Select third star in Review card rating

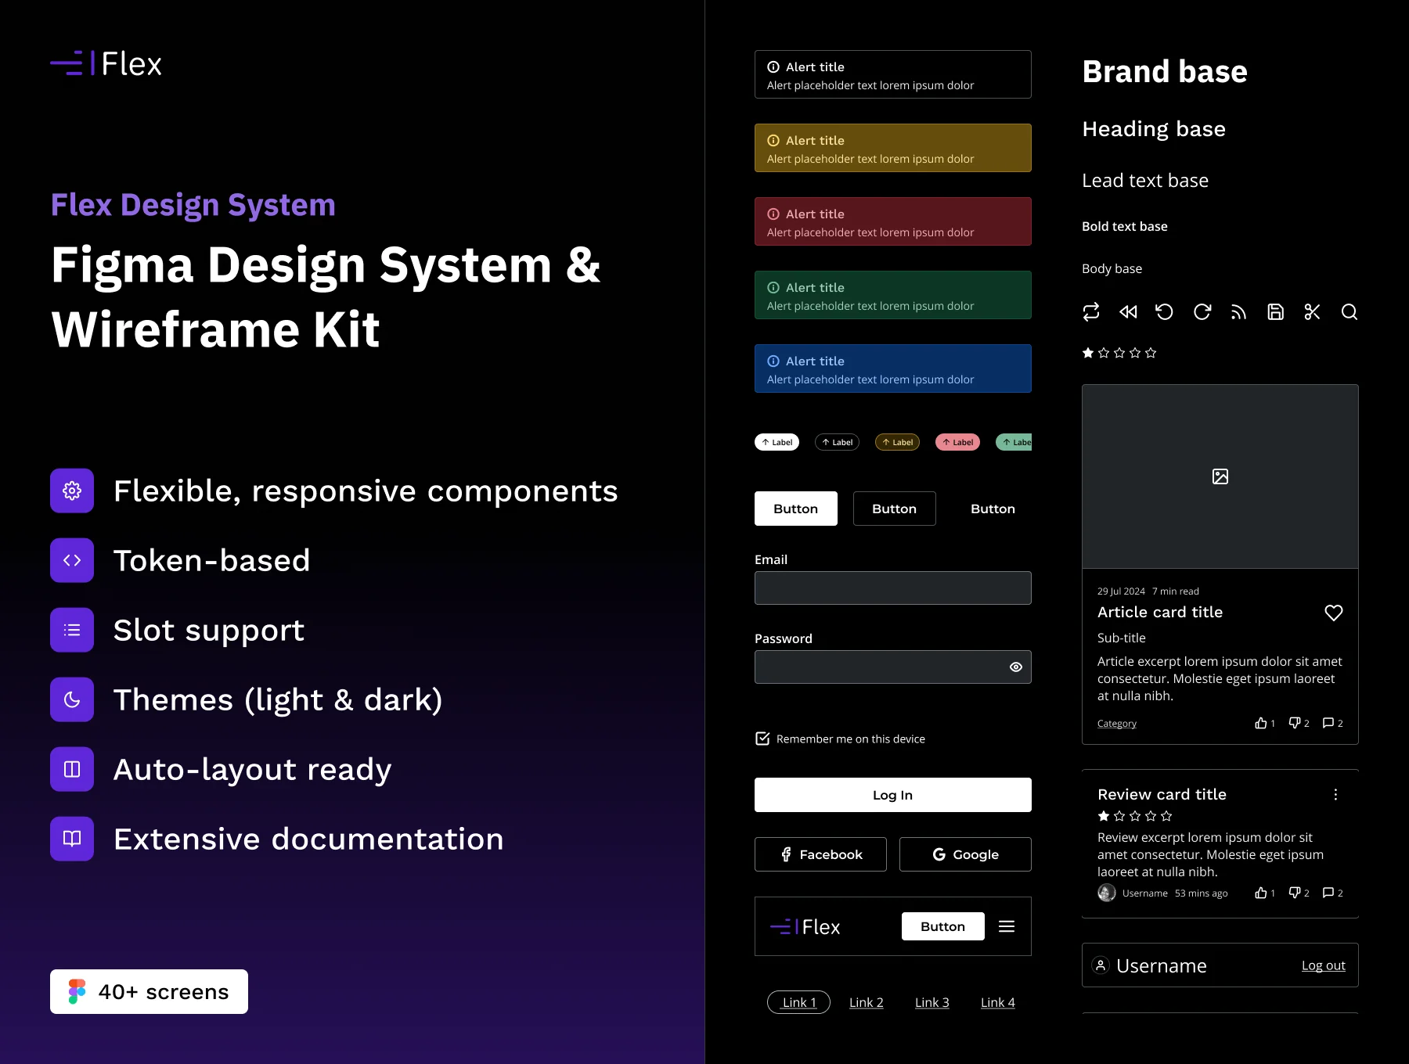click(1135, 816)
